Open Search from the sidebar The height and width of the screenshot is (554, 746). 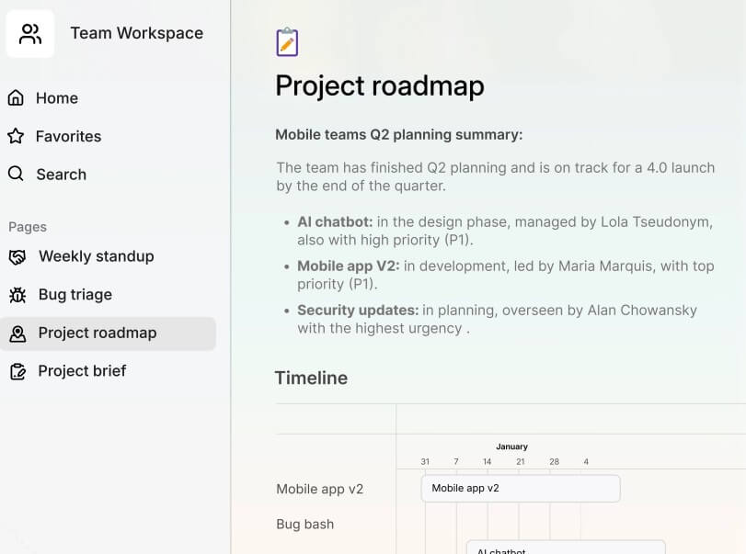click(x=62, y=175)
